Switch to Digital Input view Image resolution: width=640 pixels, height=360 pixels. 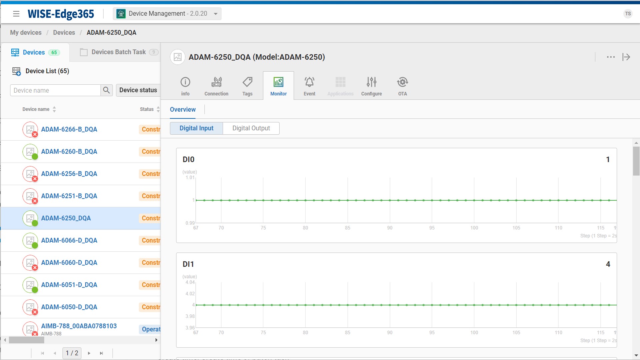pyautogui.click(x=196, y=128)
